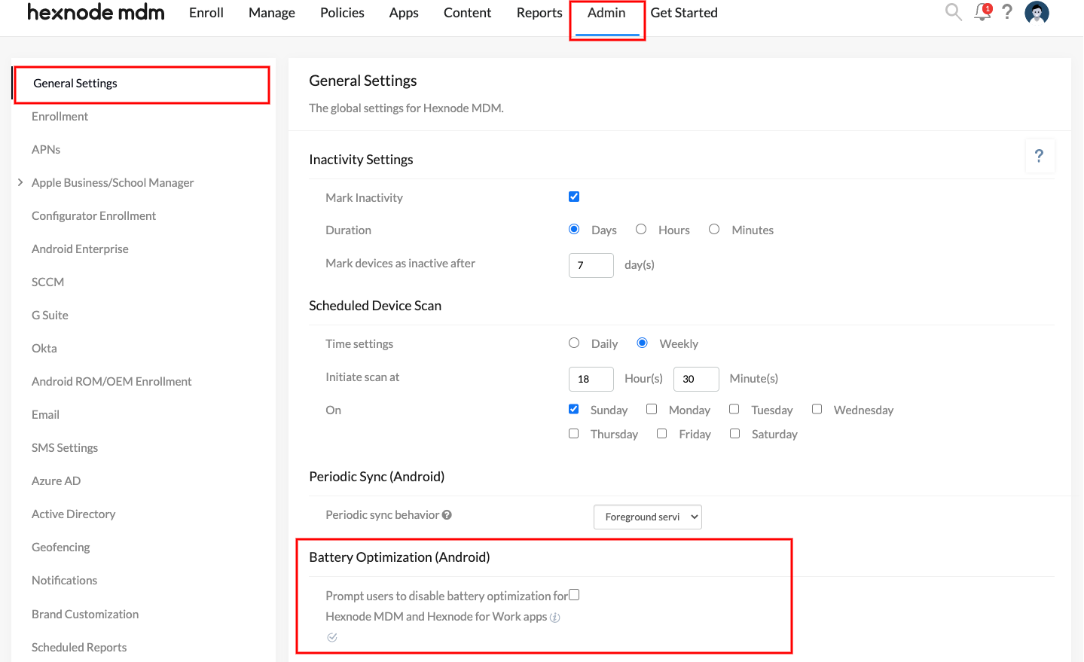The height and width of the screenshot is (662, 1084).
Task: Open Enrollment settings in sidebar
Action: [x=60, y=117]
